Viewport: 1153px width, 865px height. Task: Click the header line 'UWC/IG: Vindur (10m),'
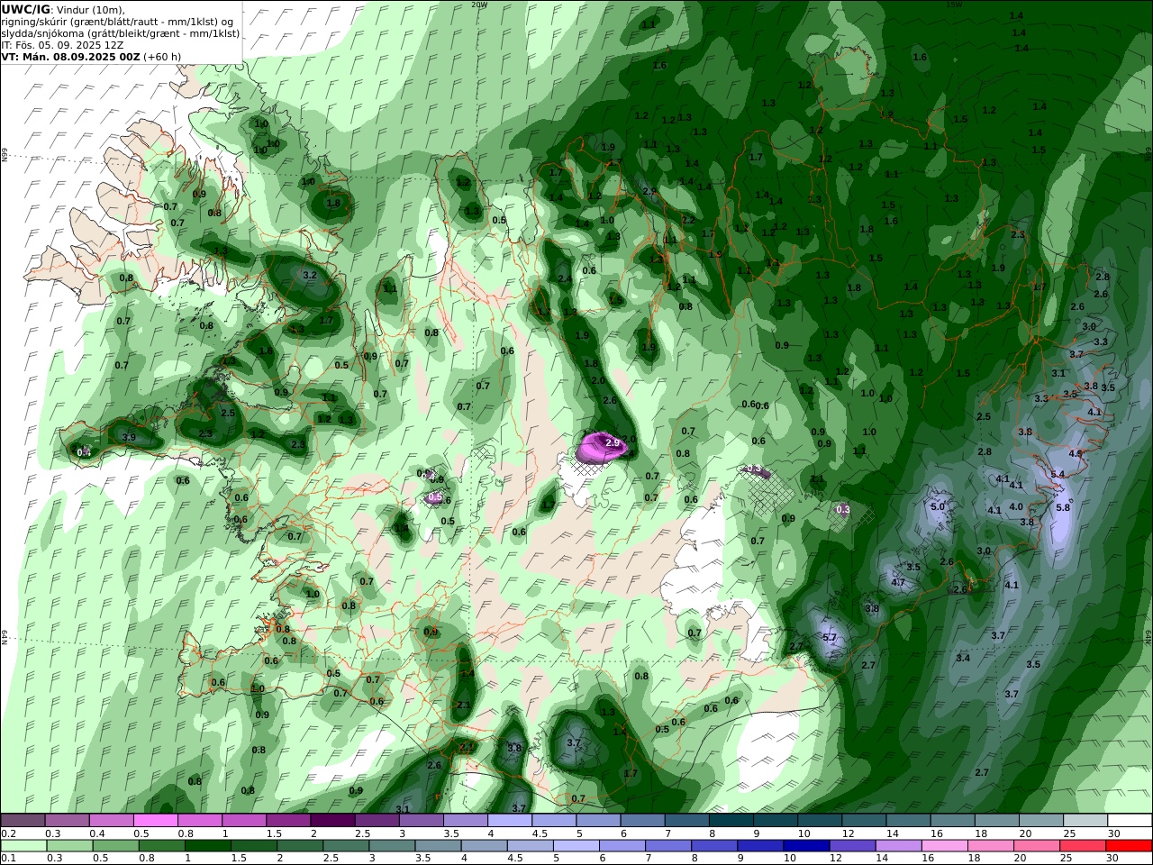[x=63, y=9]
